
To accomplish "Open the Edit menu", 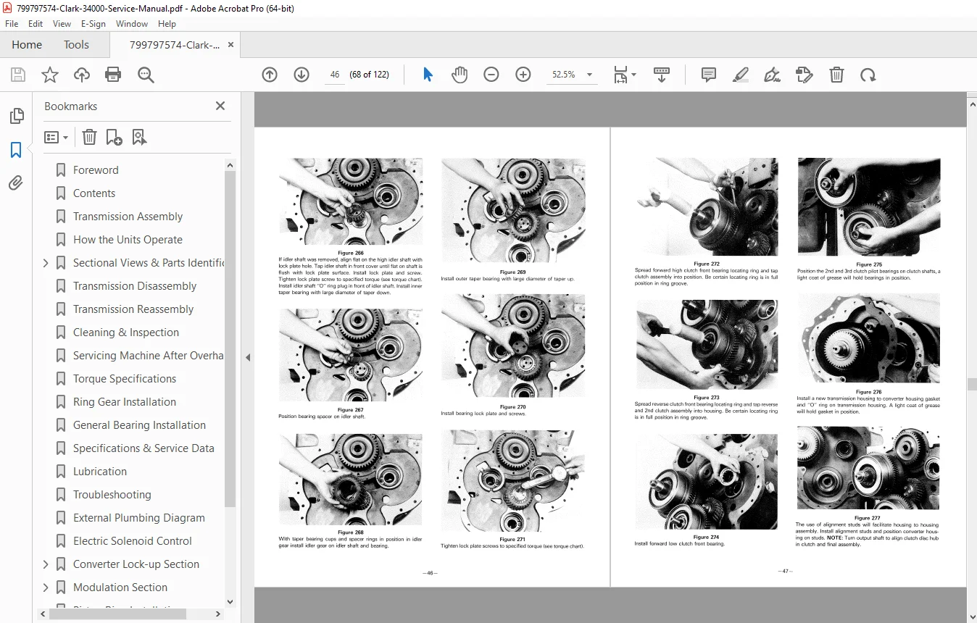I will pyautogui.click(x=36, y=24).
